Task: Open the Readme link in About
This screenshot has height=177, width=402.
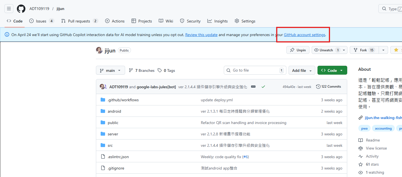Action: pos(369,140)
